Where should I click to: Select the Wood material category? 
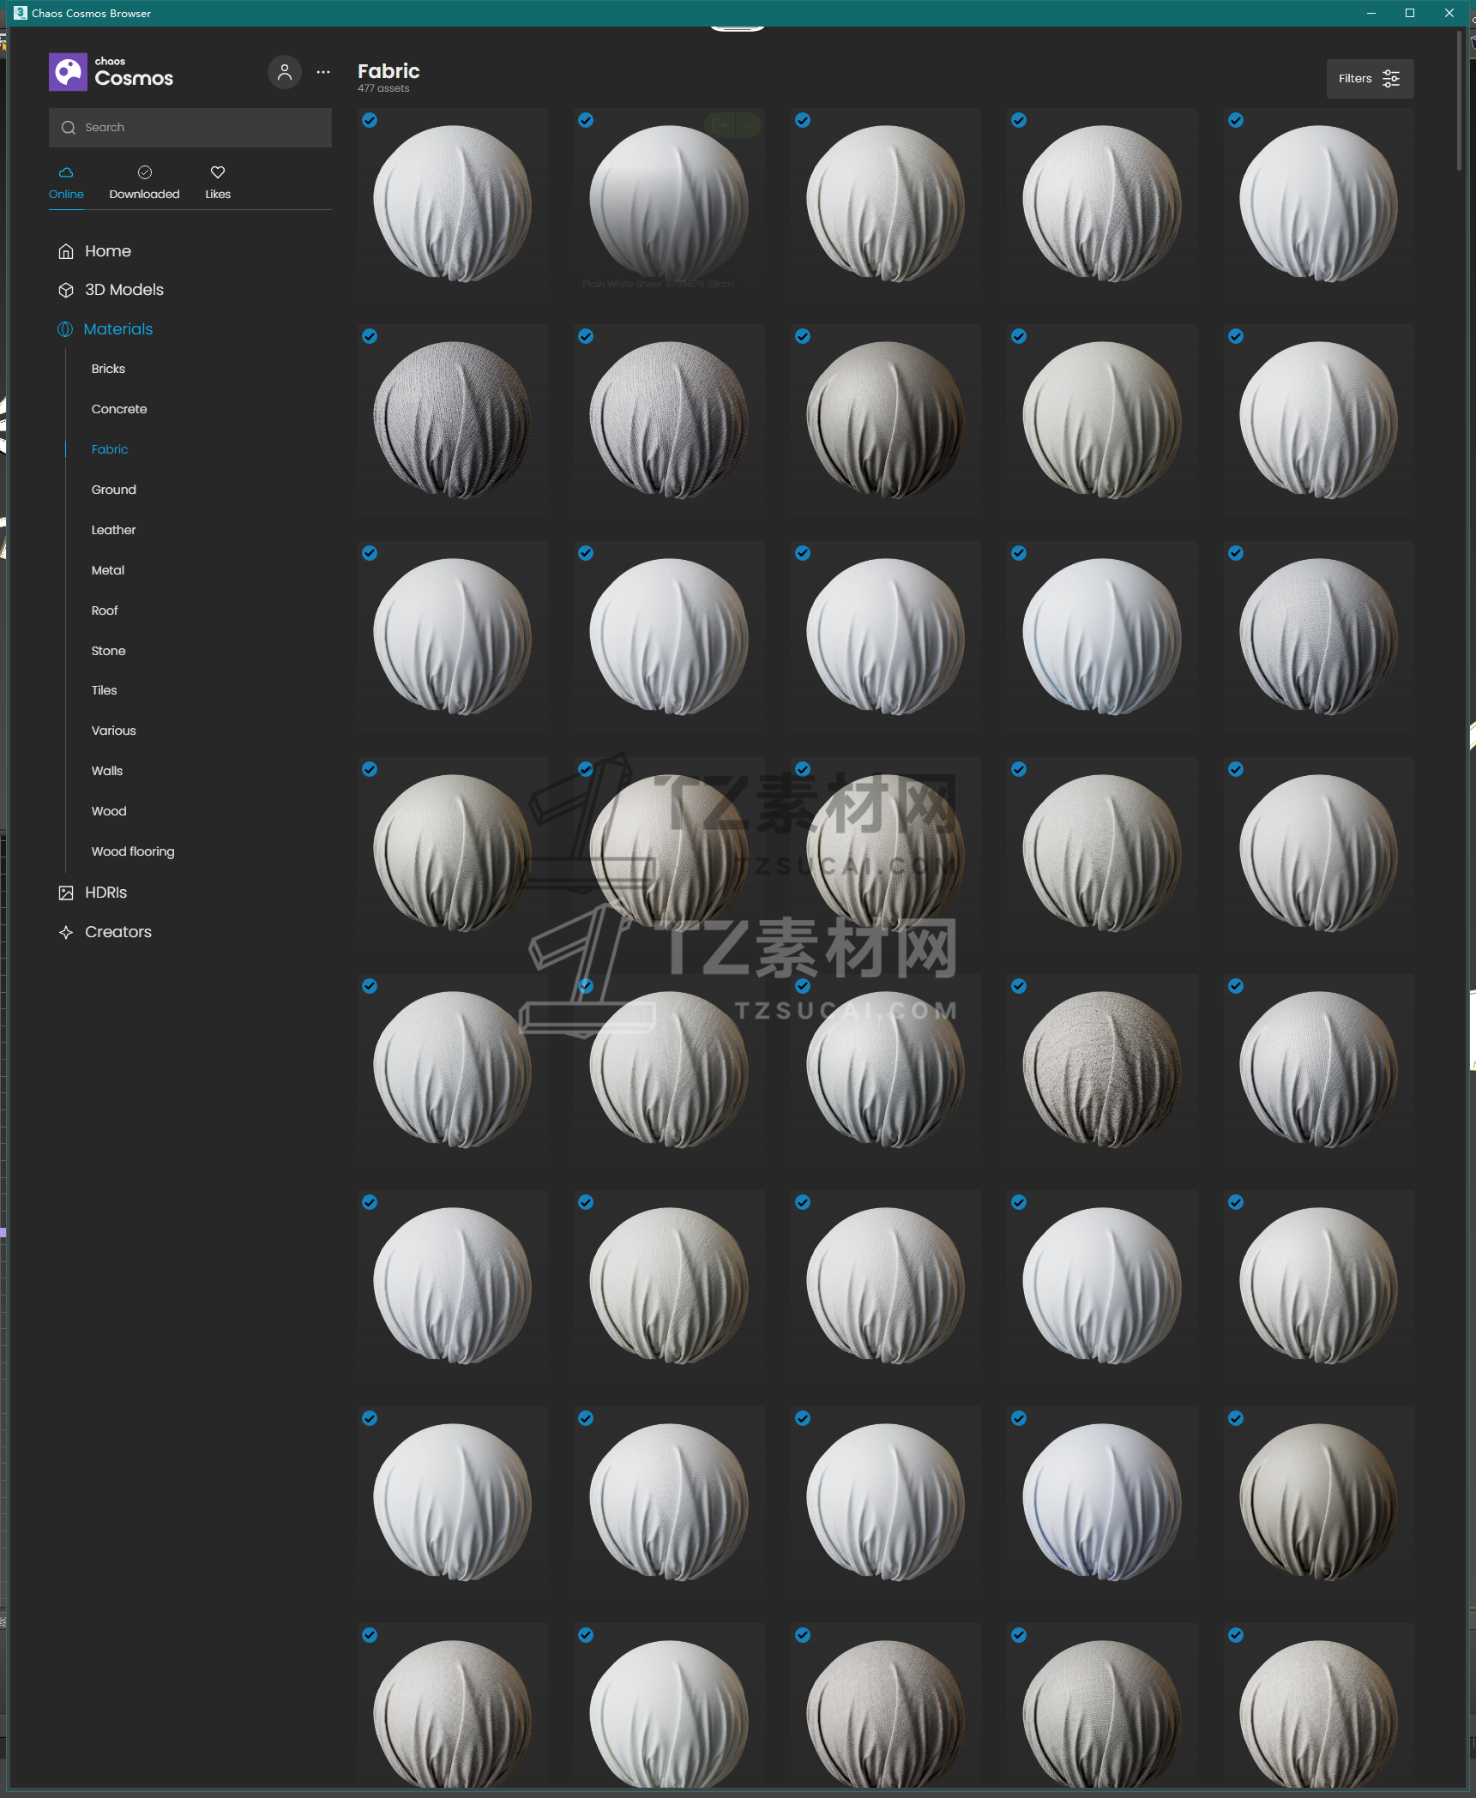pos(109,811)
